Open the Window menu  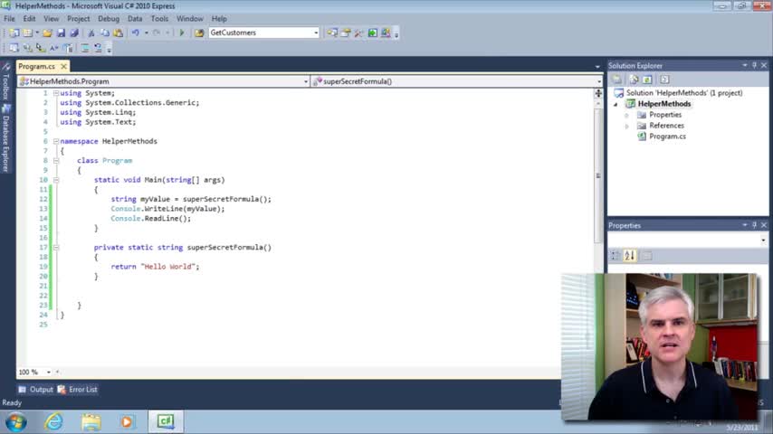pos(190,19)
